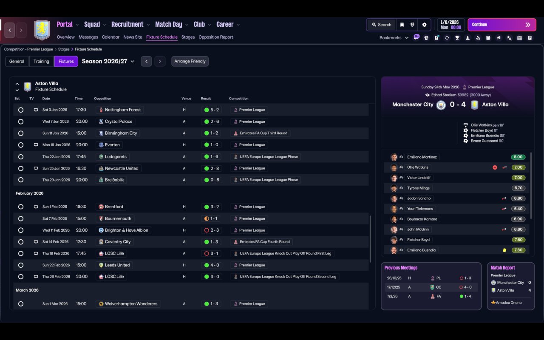Open the trophy bookmark icon
This screenshot has height=340, width=544.
click(x=457, y=38)
